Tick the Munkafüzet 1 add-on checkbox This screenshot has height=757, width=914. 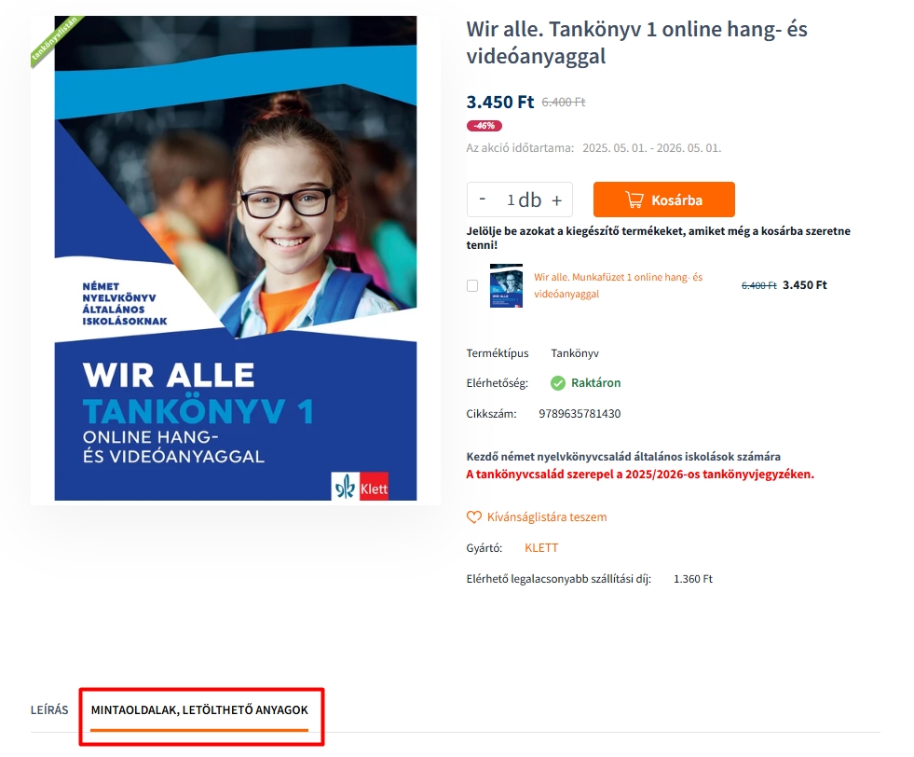pos(472,286)
